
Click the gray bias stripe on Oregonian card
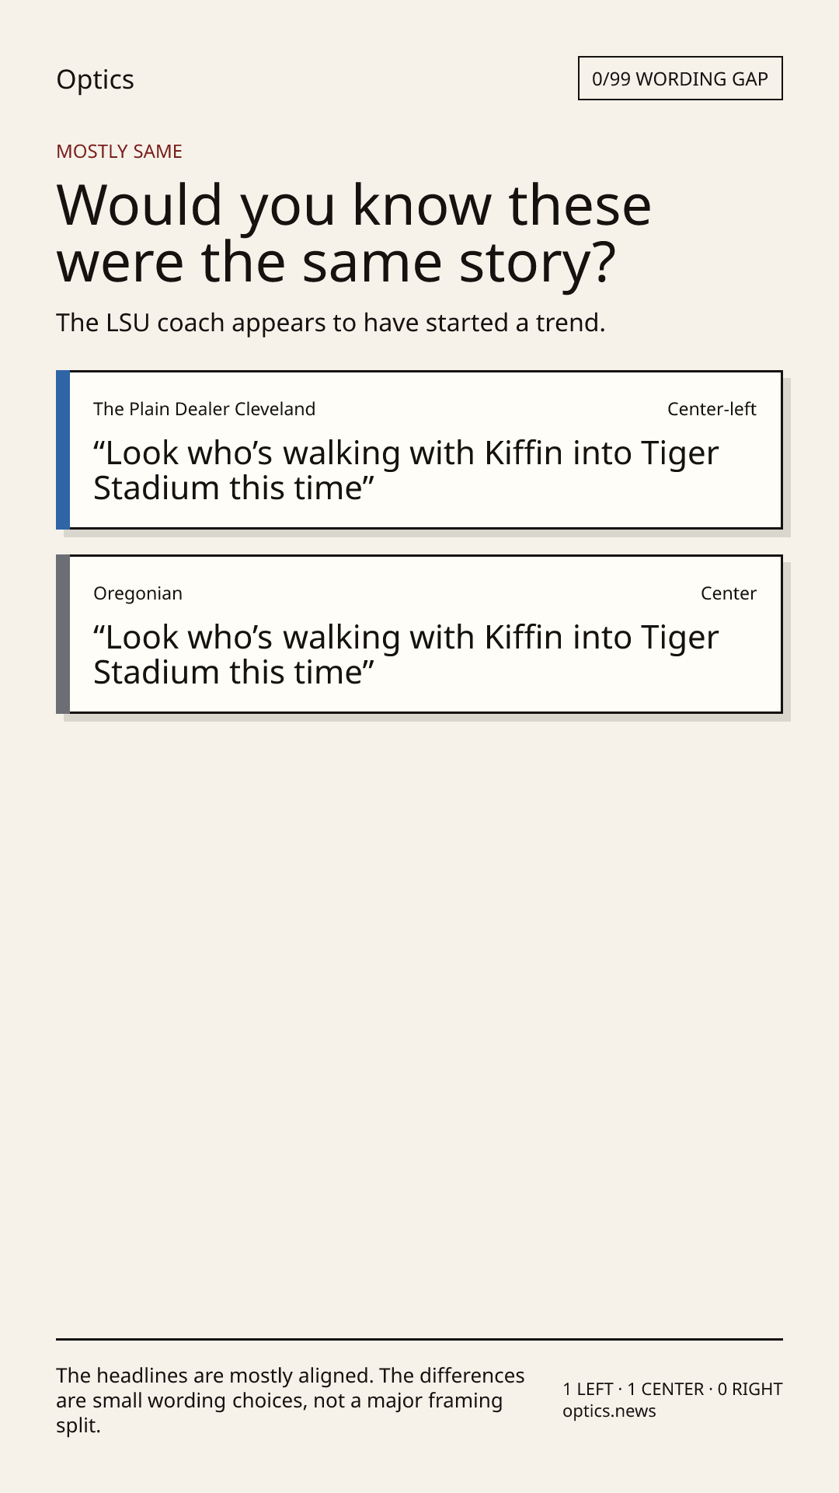[63, 635]
